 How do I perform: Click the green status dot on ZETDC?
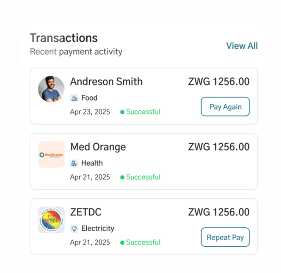click(x=122, y=243)
